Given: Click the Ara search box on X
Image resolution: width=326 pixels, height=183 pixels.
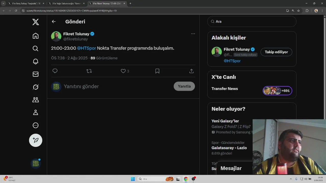Looking at the screenshot, I should click(252, 22).
